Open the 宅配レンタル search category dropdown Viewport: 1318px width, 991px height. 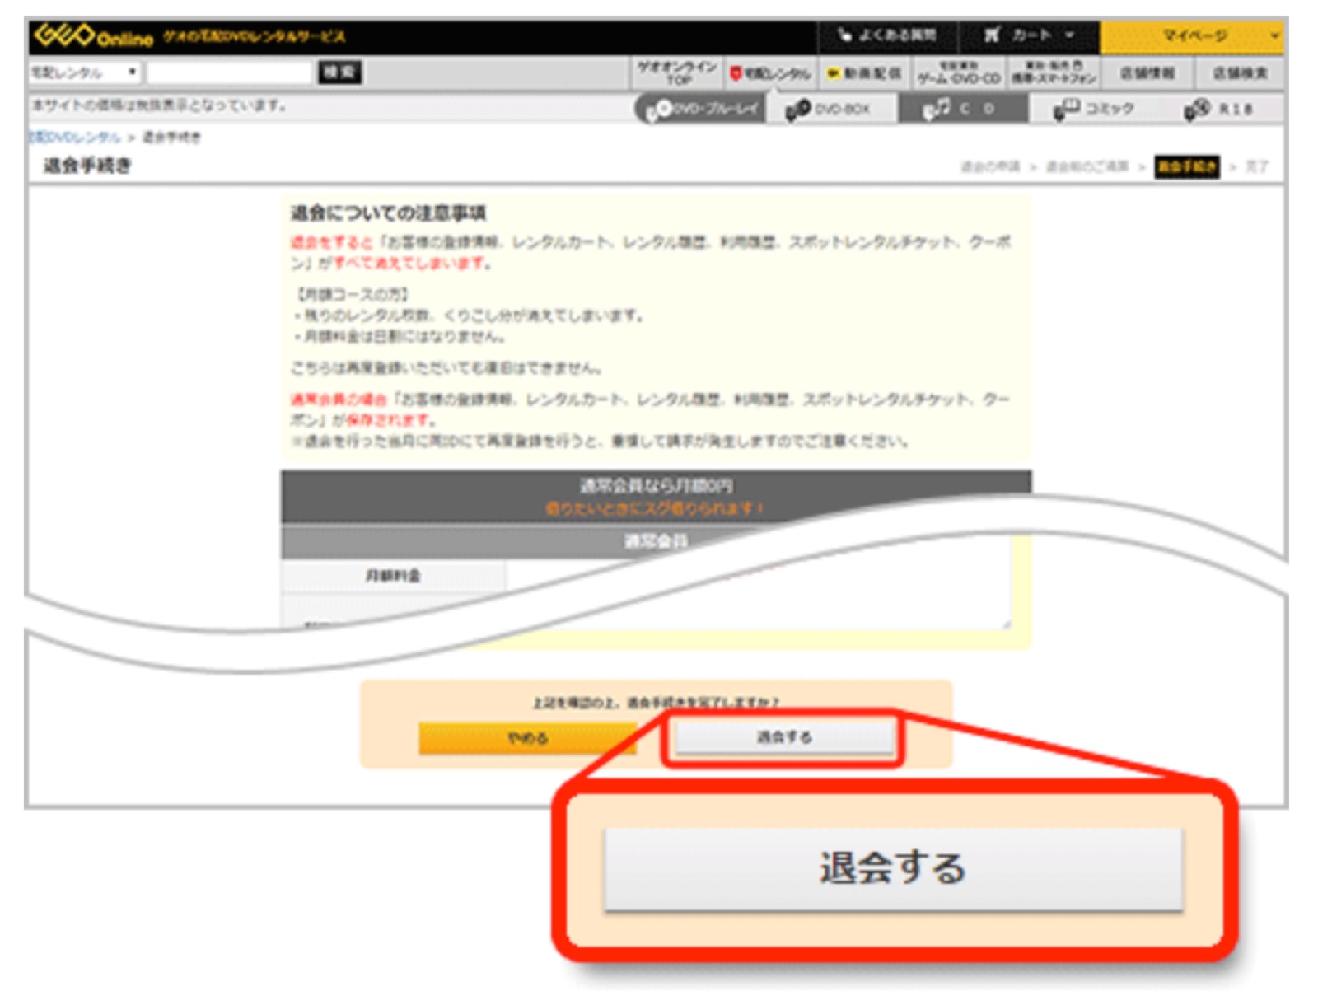pyautogui.click(x=84, y=72)
